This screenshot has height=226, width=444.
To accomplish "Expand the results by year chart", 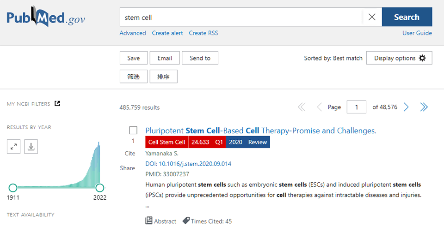I will click(x=14, y=147).
